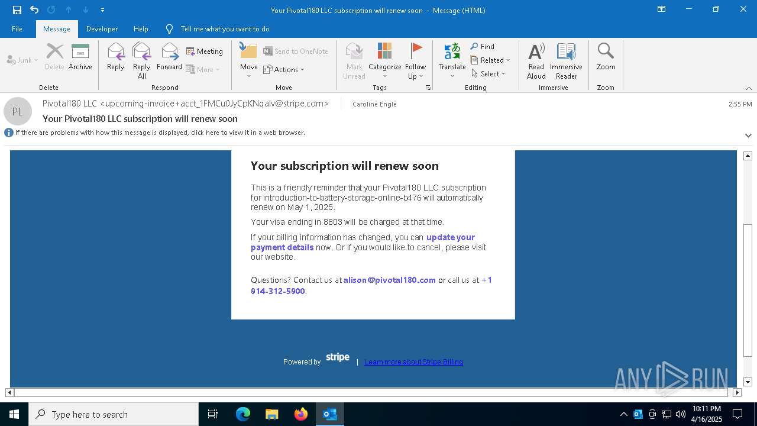Launch Microsoft Edge from the taskbar

(x=243, y=414)
